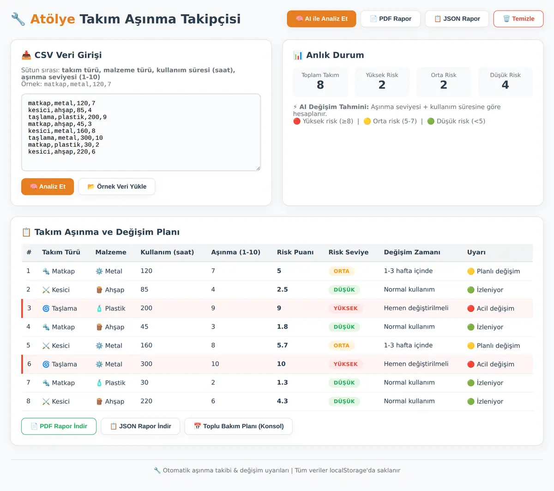Click the ORTA badge in row 1
The height and width of the screenshot is (491, 554).
coord(342,271)
